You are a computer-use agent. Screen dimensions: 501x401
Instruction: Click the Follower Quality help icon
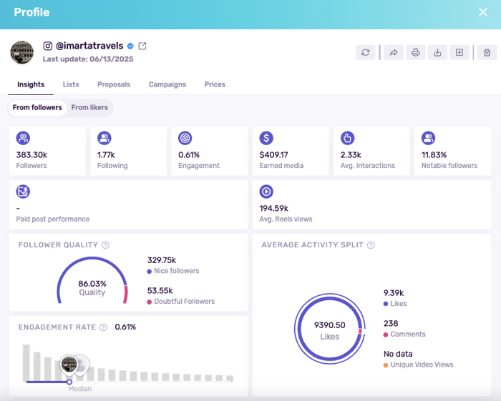coord(106,245)
